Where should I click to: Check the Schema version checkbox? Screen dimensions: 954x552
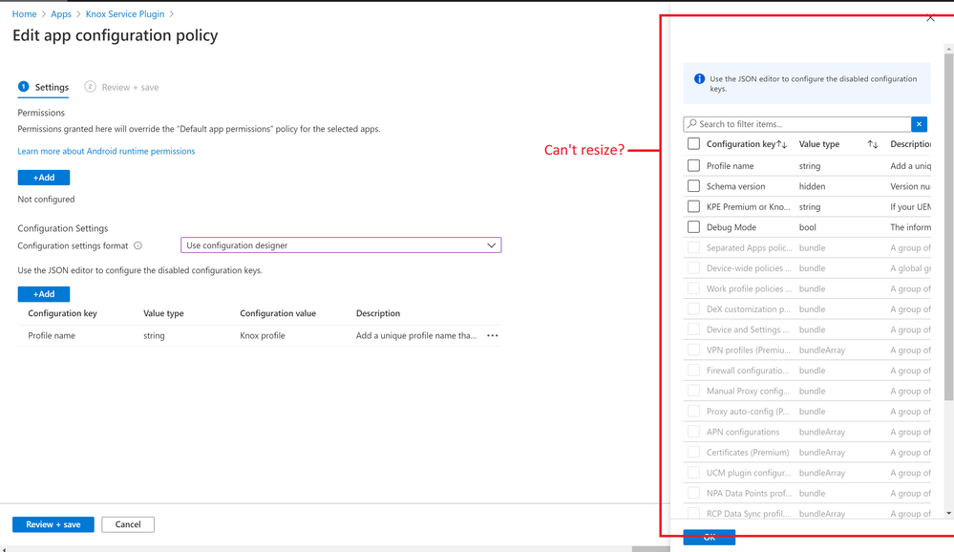693,186
